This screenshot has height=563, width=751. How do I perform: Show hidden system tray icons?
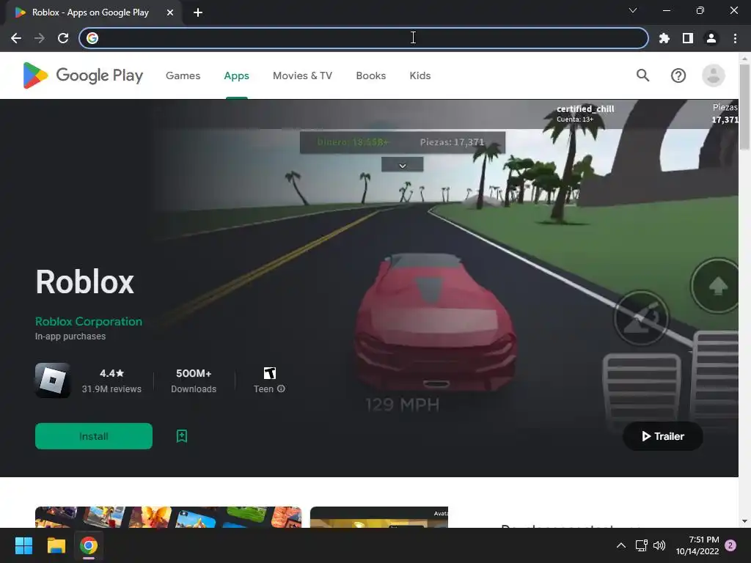[620, 545]
